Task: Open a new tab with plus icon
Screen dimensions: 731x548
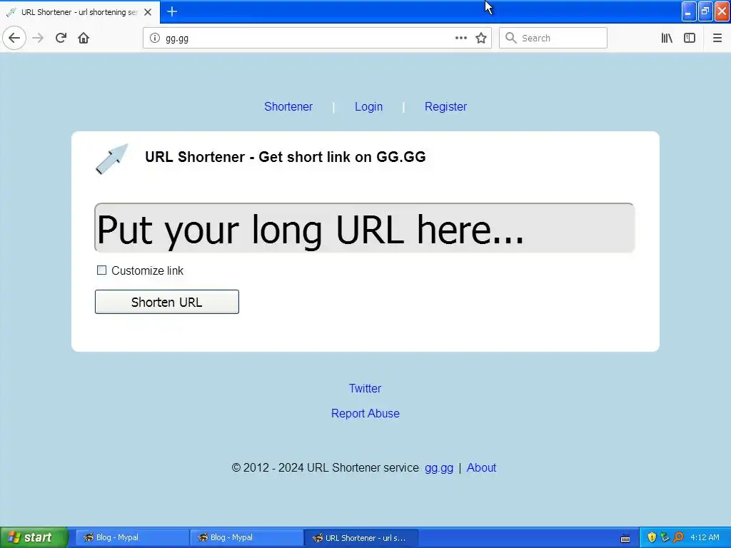Action: coord(172,11)
